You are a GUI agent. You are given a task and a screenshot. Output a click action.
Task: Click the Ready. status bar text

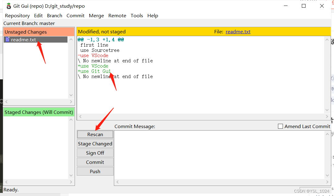11,190
